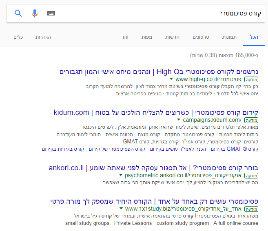Open the כלים options
The image size is (268, 231).
tap(18, 37)
